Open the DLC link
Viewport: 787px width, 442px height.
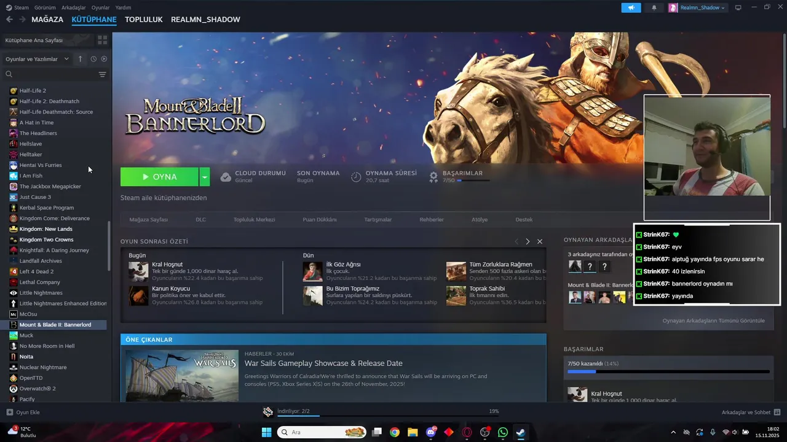click(x=200, y=220)
